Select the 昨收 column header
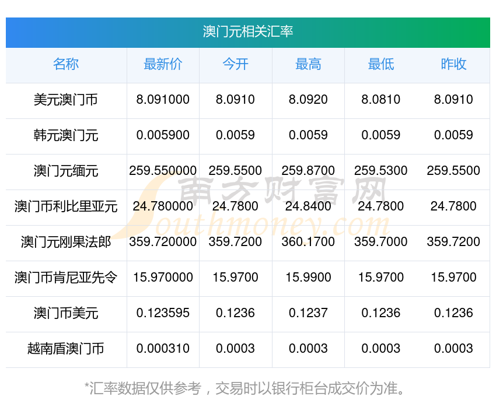Viewport: 496px width, 407px height. [x=453, y=65]
